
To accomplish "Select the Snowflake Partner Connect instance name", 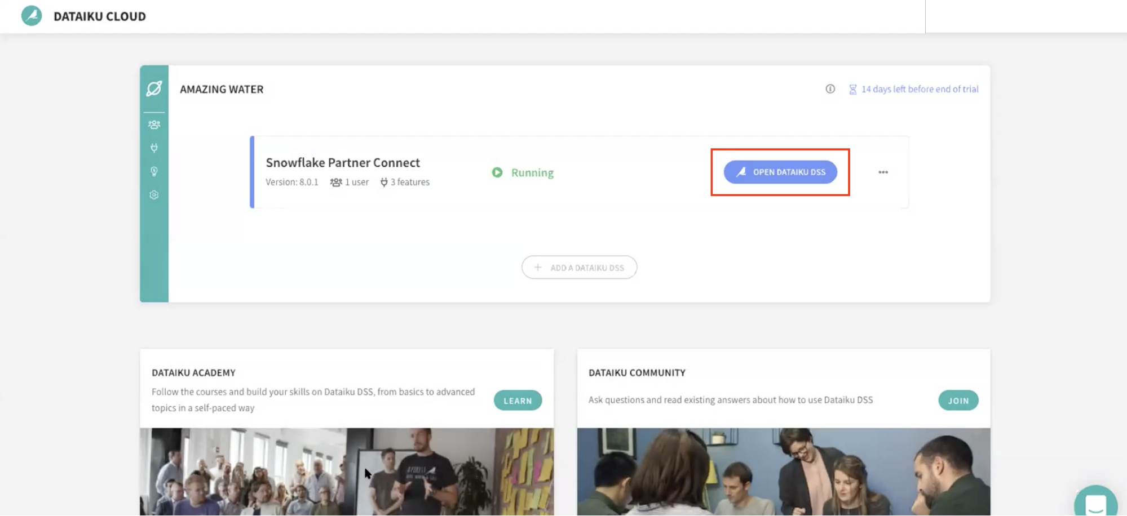I will (x=343, y=163).
